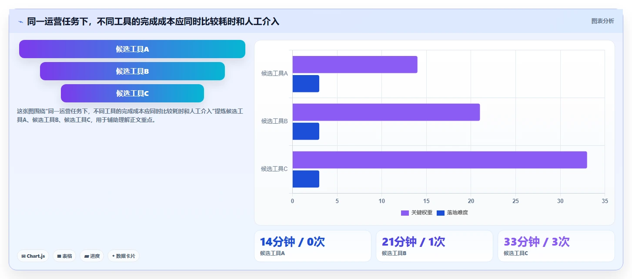Click the purple bar for 候选工具A
The image size is (632, 279).
coord(355,65)
